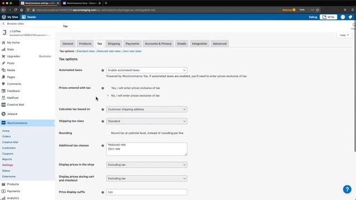Screen dimensions: 356x200
Task: Click the Write button
Action: click(328, 17)
